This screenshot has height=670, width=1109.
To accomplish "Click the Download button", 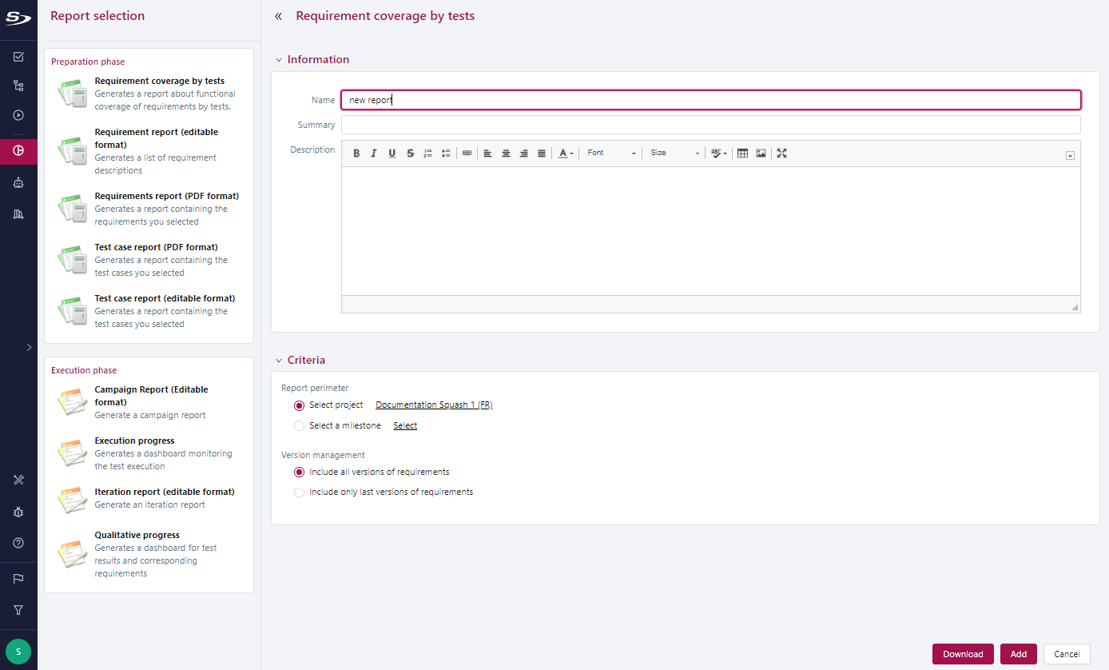I will tap(963, 654).
